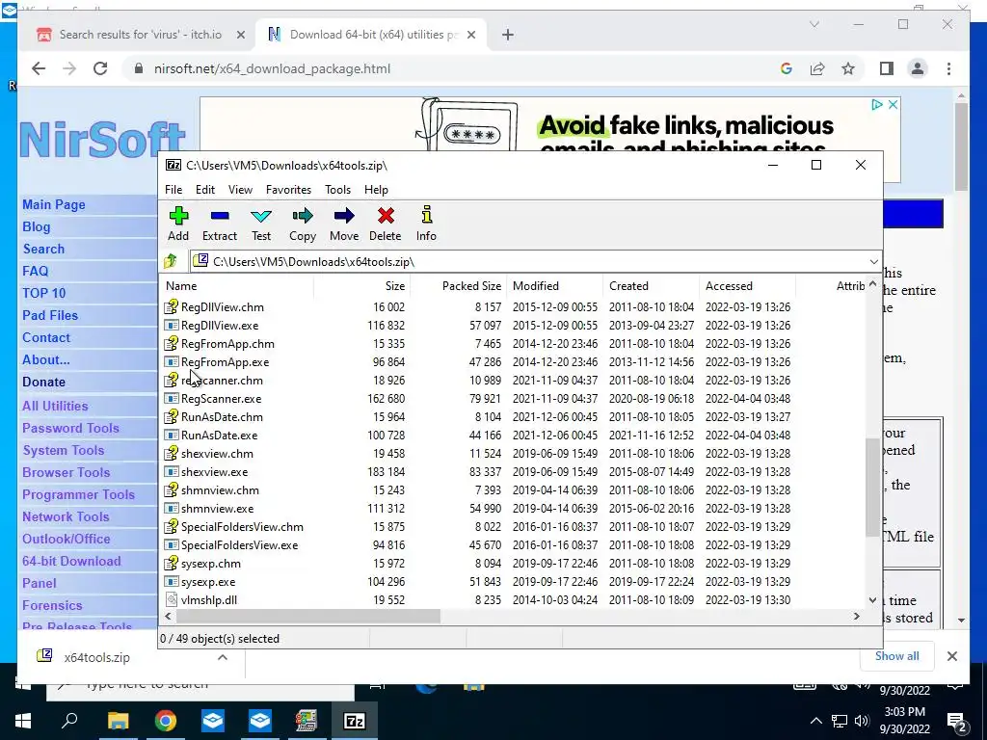The image size is (987, 740).
Task: Close the itch.io search results tab
Action: [x=240, y=35]
